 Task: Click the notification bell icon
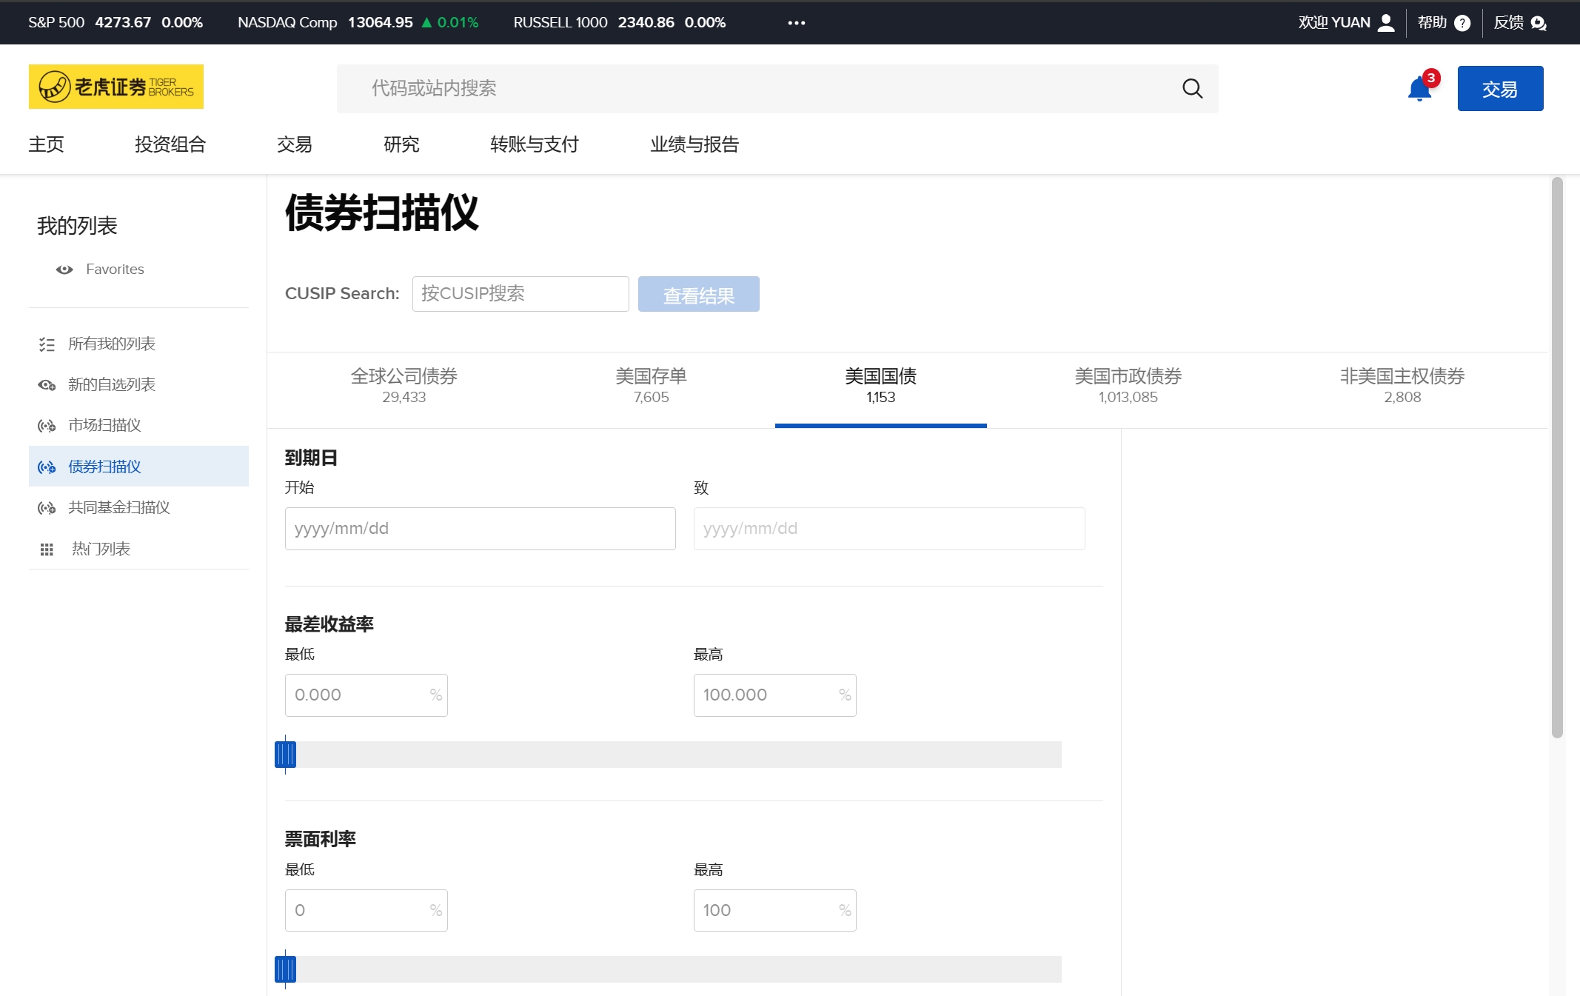(1419, 89)
